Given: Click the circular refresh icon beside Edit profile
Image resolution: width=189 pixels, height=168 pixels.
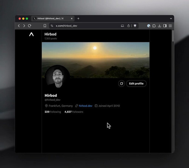Looking at the screenshot, I should tap(121, 84).
